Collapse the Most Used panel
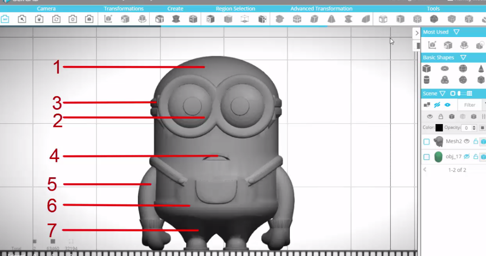The width and height of the screenshot is (486, 256). pos(456,32)
